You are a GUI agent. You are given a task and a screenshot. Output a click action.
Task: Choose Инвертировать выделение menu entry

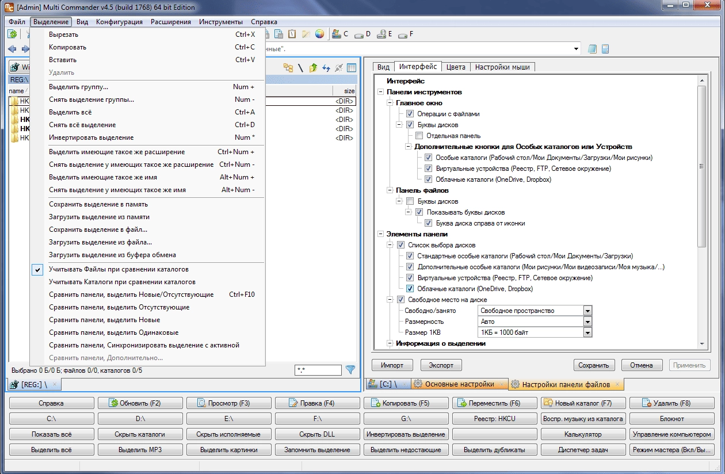pyautogui.click(x=148, y=137)
